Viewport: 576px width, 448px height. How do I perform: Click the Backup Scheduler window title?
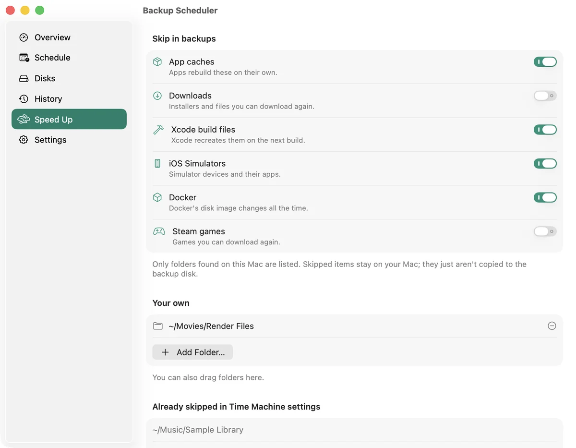pos(180,11)
